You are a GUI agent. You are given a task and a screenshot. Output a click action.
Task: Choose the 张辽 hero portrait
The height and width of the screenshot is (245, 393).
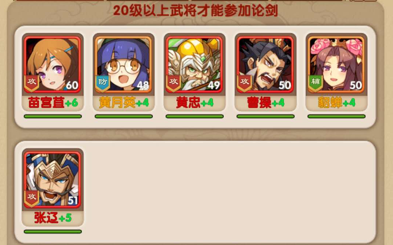53,180
